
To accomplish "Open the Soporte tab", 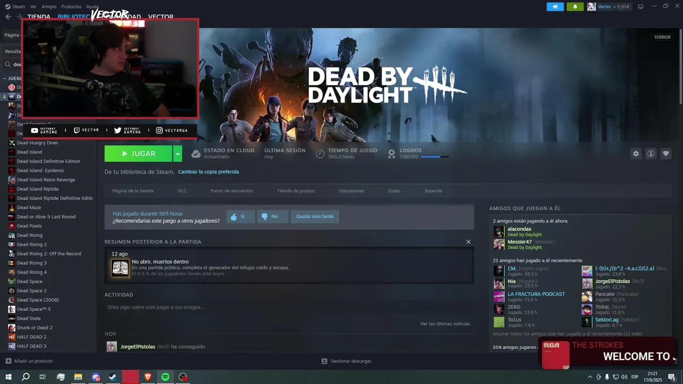I will pyautogui.click(x=433, y=191).
